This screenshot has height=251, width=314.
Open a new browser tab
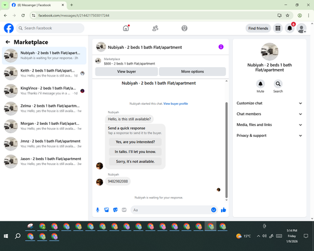coord(72,5)
